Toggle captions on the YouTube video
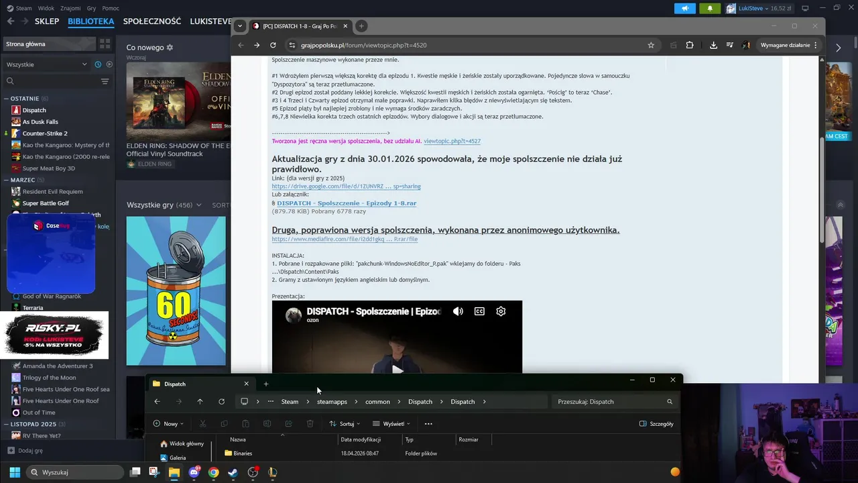 tap(479, 311)
